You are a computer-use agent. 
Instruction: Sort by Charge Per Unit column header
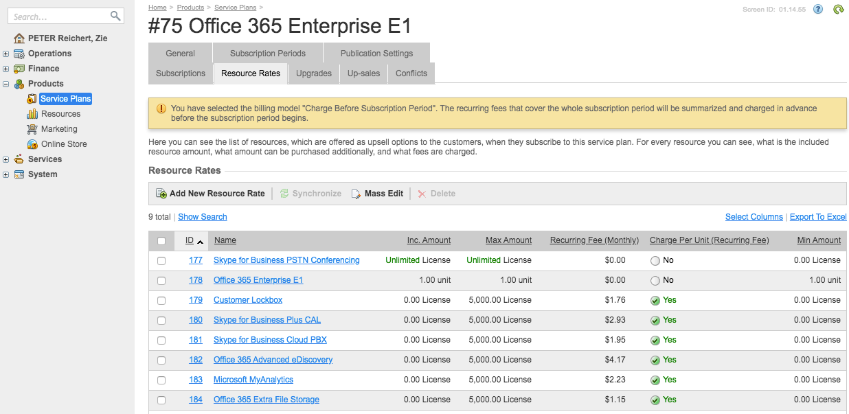pos(710,240)
